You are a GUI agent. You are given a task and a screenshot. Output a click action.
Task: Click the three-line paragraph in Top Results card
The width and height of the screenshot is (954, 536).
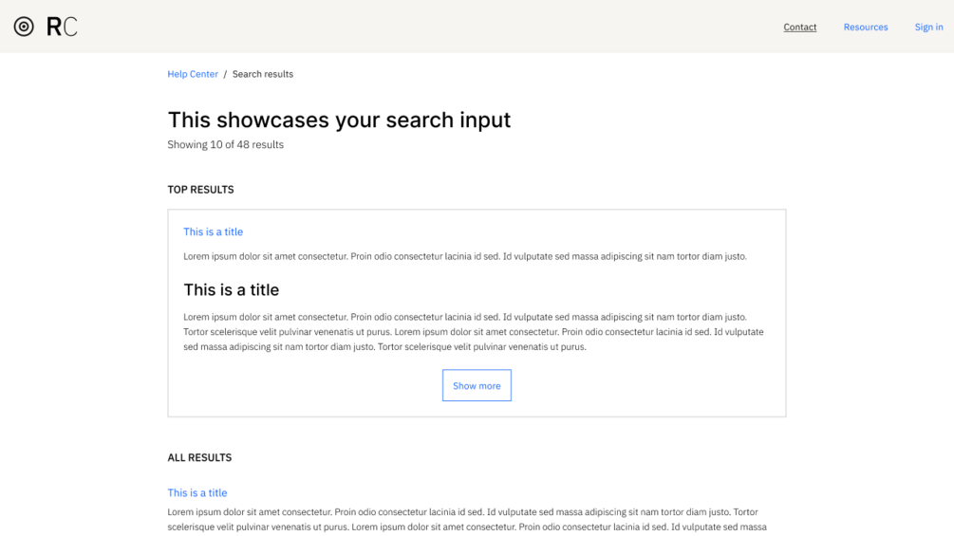pyautogui.click(x=473, y=332)
